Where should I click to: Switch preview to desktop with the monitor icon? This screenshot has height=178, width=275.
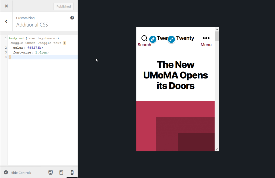click(50, 172)
